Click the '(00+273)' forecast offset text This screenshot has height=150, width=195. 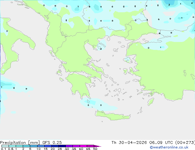tap(185, 143)
